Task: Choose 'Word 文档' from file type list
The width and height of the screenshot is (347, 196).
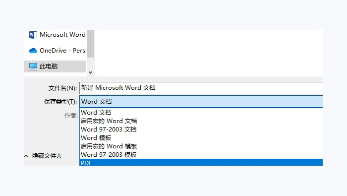Action: 201,113
